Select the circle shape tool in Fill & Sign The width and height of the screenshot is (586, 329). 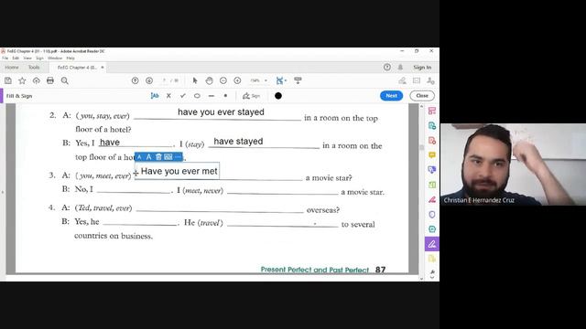click(197, 96)
